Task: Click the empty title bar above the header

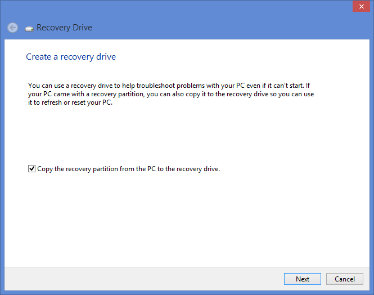Action: click(x=169, y=7)
